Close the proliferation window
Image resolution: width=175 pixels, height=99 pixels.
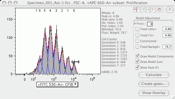4,3
